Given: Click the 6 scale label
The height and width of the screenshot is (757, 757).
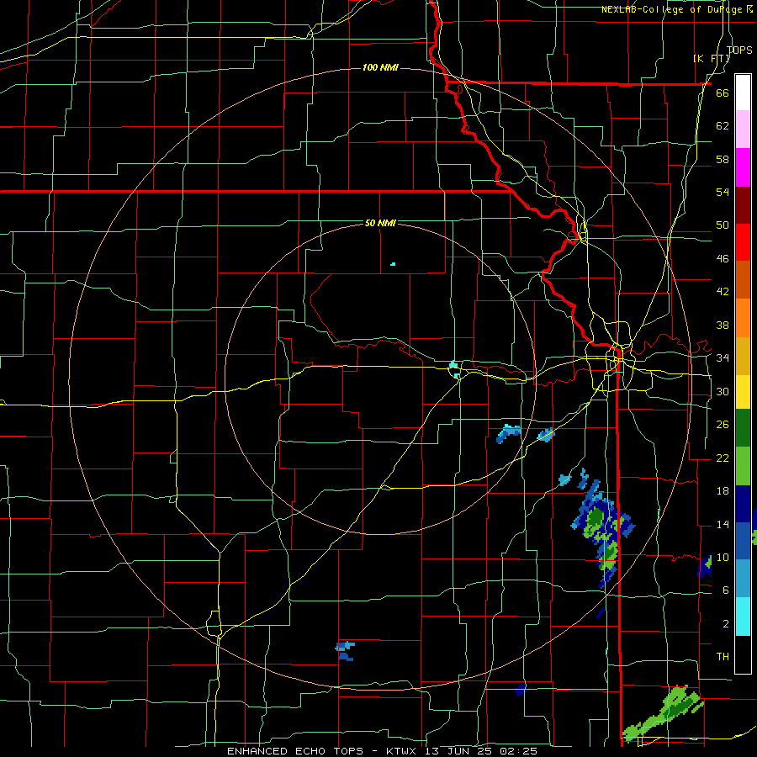Looking at the screenshot, I should click(x=725, y=590).
